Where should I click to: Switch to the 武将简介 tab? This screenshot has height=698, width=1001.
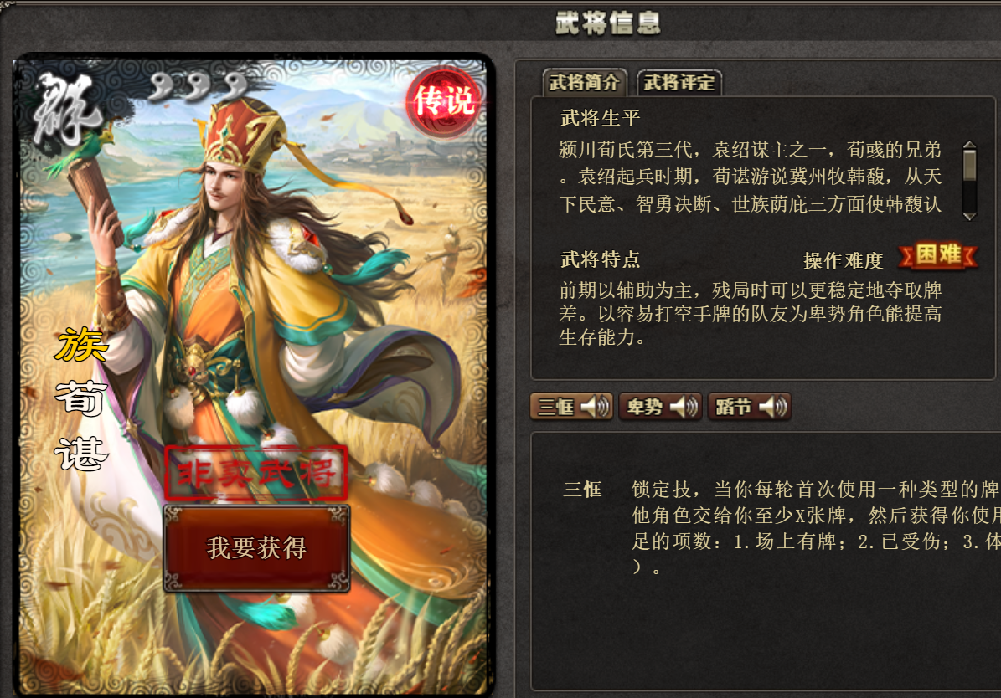[584, 82]
